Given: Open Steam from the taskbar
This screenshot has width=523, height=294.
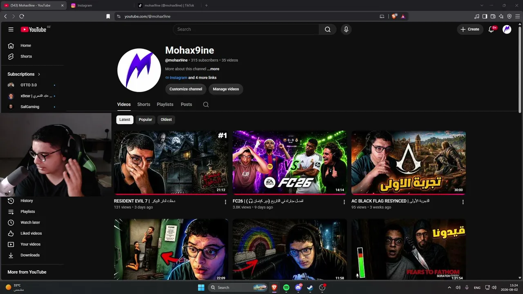Looking at the screenshot, I should (x=310, y=287).
